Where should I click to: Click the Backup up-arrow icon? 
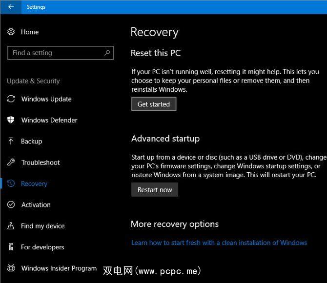(x=11, y=141)
